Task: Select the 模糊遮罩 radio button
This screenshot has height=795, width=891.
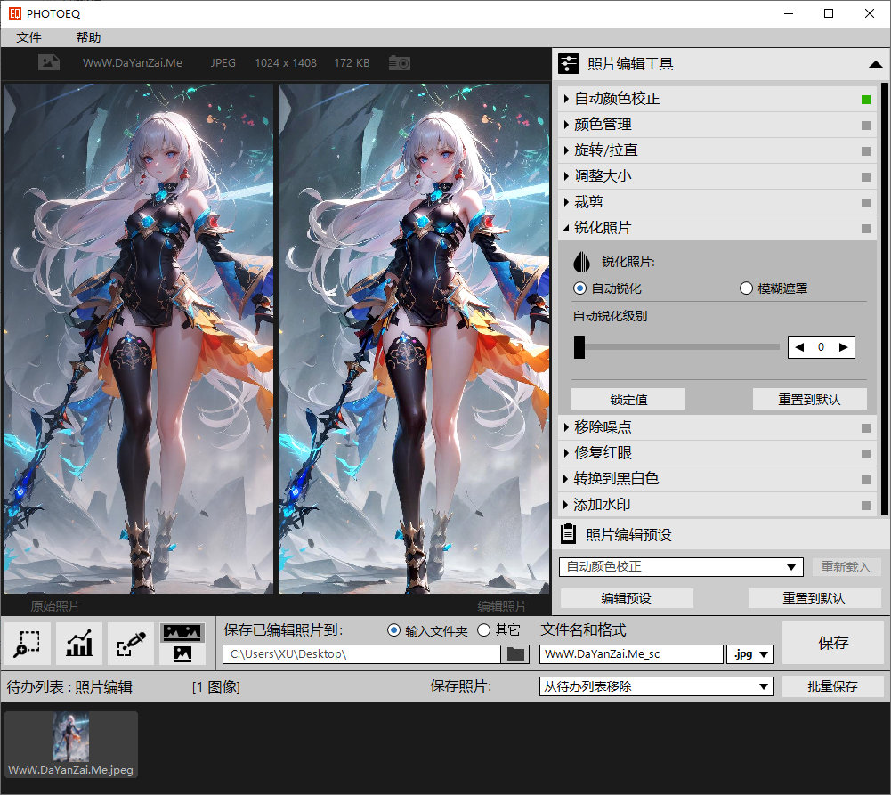Action: (x=746, y=288)
